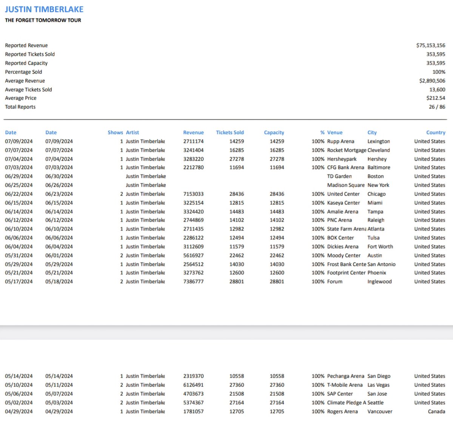453x421 pixels.
Task: Click the Reported Revenue label
Action: tap(26, 45)
